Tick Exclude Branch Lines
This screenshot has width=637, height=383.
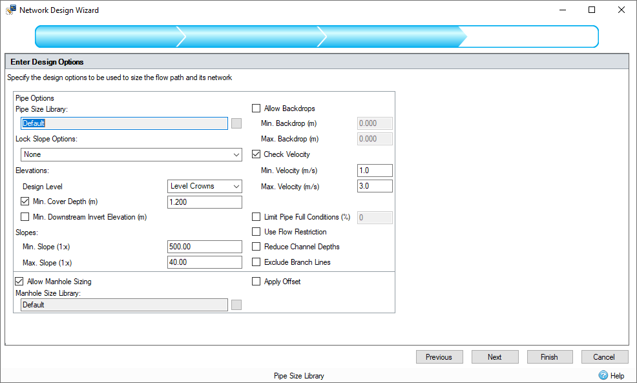click(x=256, y=262)
